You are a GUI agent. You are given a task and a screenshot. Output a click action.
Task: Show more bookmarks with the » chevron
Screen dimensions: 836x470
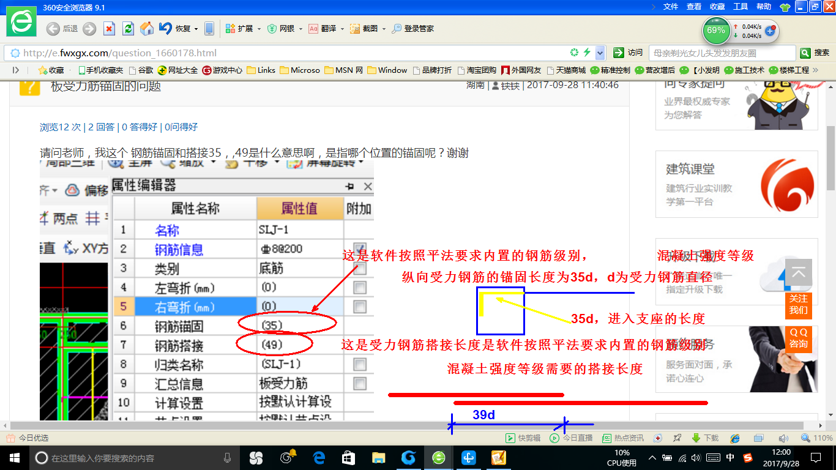pyautogui.click(x=815, y=70)
